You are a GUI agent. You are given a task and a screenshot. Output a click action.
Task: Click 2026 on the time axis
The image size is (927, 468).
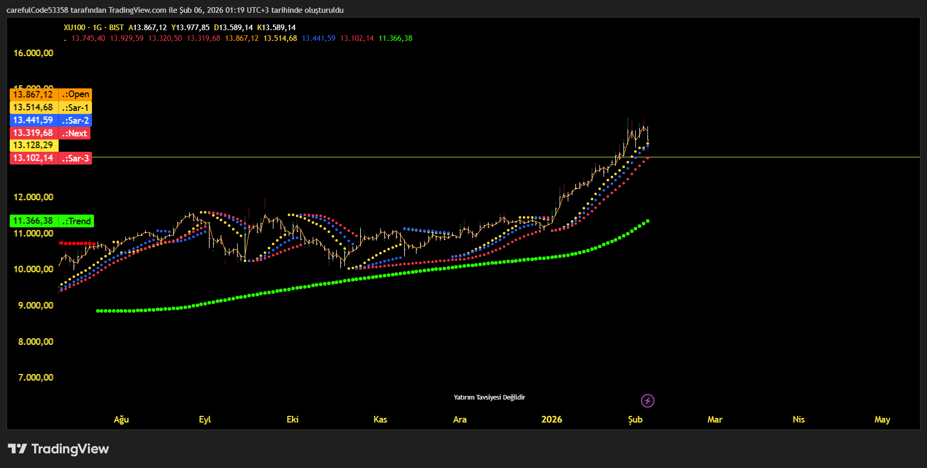(x=551, y=419)
